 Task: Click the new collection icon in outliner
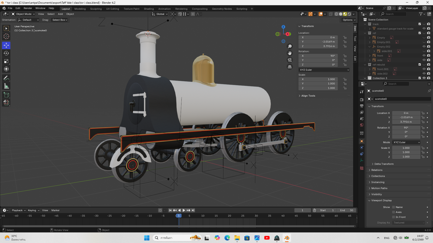(x=429, y=14)
